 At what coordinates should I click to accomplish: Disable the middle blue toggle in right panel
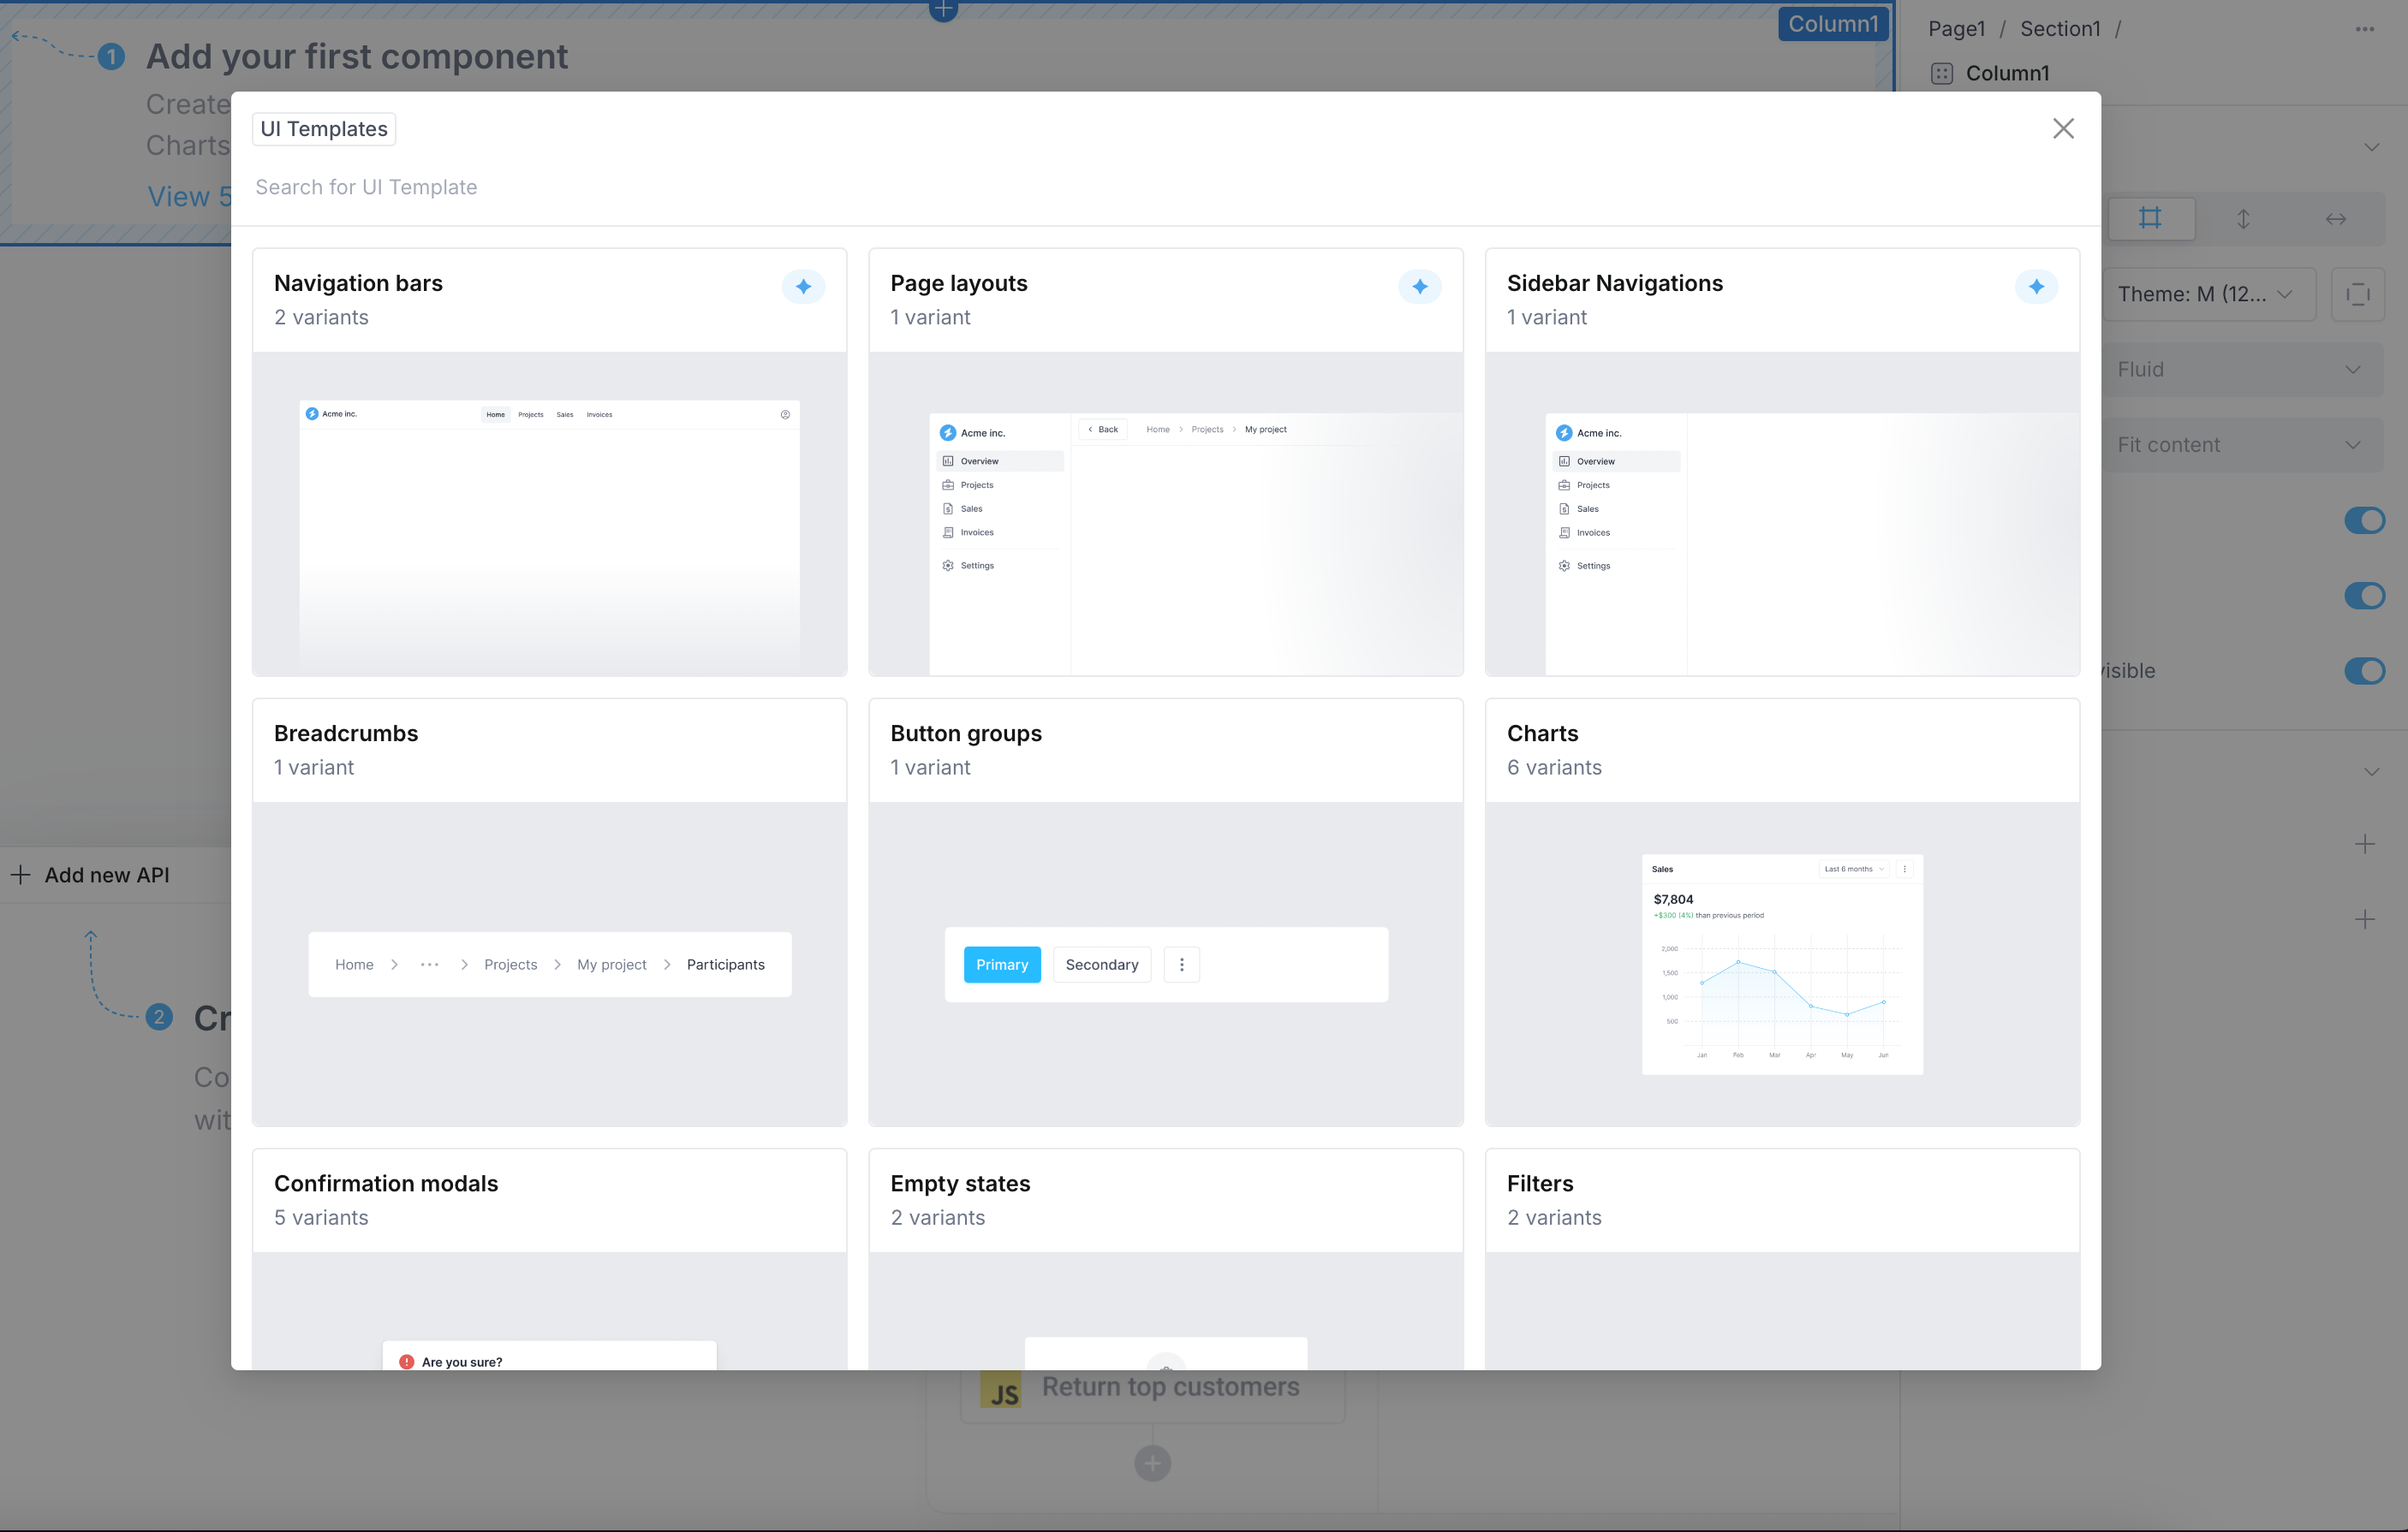pyautogui.click(x=2364, y=596)
